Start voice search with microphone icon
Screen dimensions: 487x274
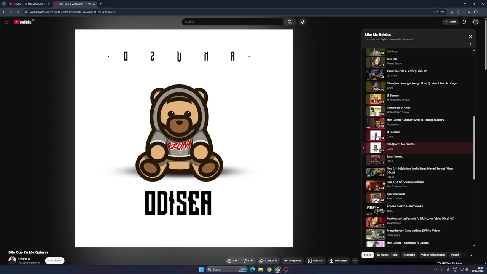(x=302, y=22)
